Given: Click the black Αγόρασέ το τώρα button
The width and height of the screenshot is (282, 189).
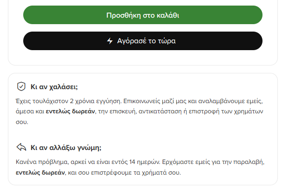Looking at the screenshot, I should point(143,41).
